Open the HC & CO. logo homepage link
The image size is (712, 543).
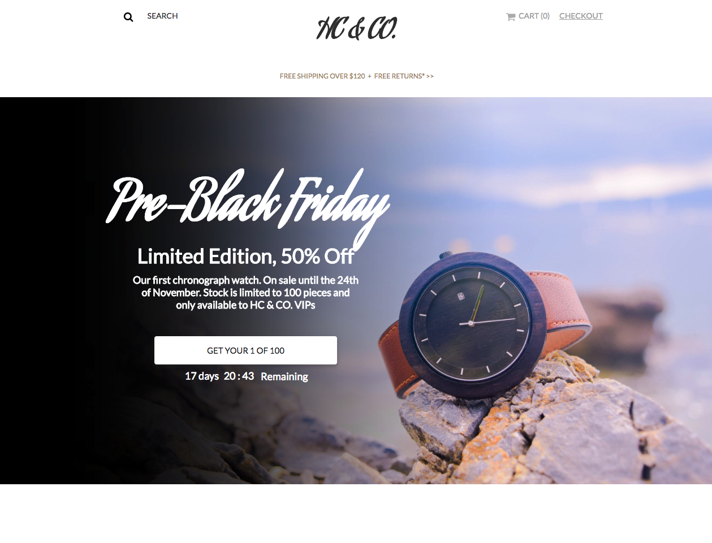356,28
